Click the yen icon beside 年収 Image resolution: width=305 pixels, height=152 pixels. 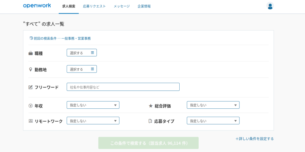coord(31,106)
